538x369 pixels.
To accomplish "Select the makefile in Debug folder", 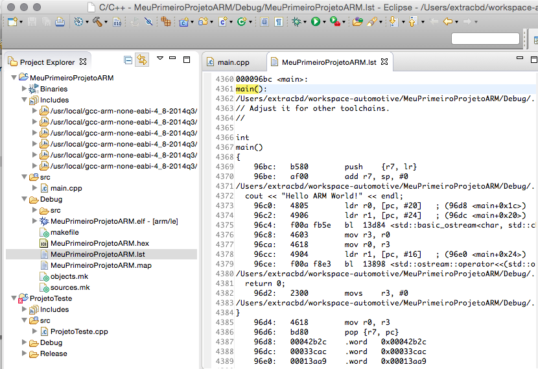I will (x=65, y=232).
